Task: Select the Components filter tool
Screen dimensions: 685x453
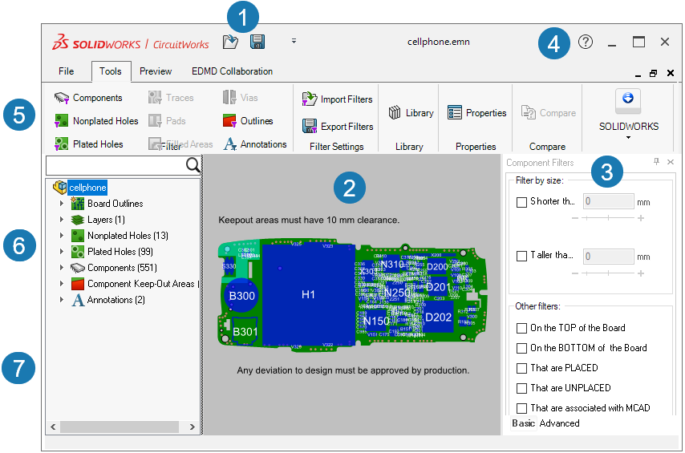Action: point(88,98)
